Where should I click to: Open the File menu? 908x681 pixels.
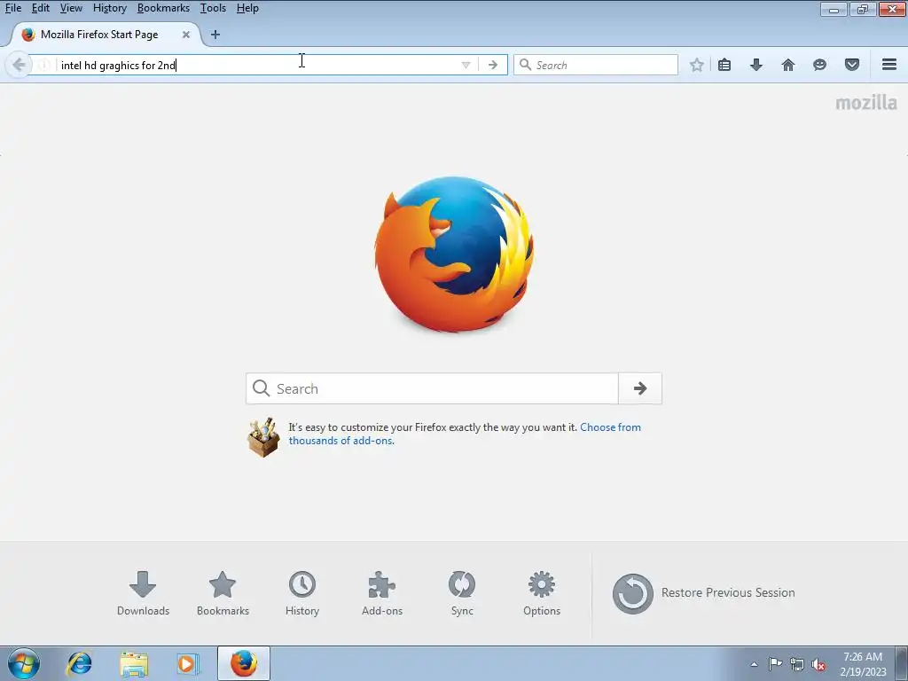coord(12,8)
